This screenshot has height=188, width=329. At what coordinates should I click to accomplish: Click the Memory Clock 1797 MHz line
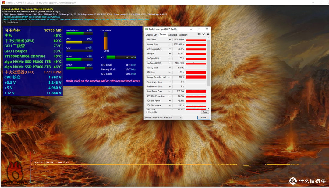pos(118,69)
